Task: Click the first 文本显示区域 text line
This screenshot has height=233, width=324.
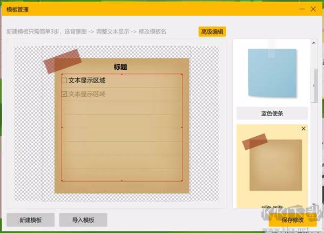Action: click(87, 81)
